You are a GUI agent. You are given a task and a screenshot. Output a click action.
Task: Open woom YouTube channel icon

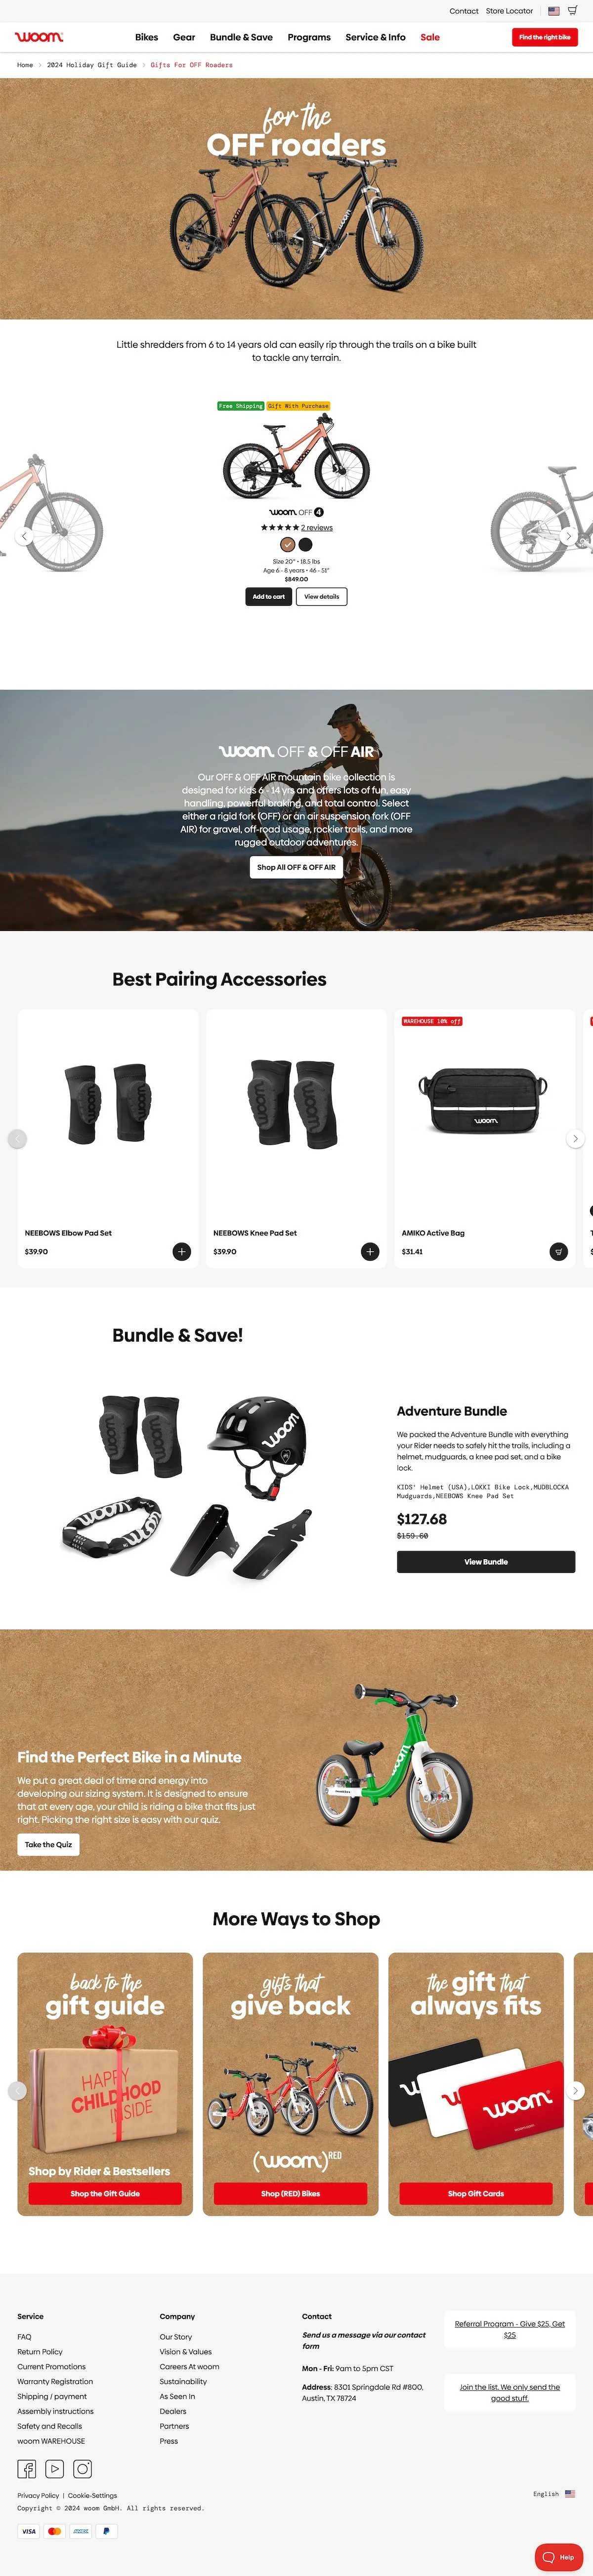tap(55, 2468)
